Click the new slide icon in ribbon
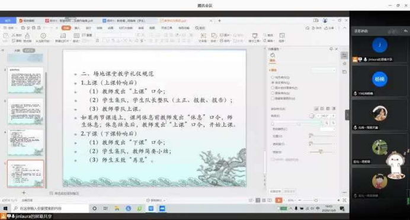This screenshot has height=220, width=410. pos(63,35)
